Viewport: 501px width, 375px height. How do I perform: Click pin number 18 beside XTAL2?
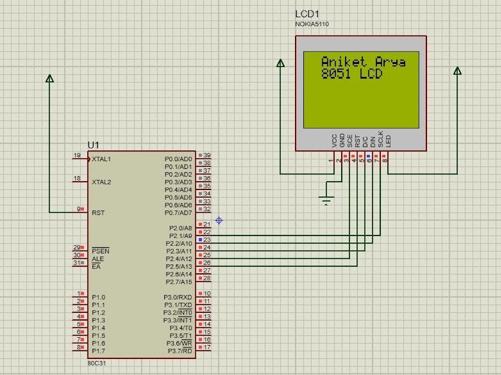pos(77,178)
